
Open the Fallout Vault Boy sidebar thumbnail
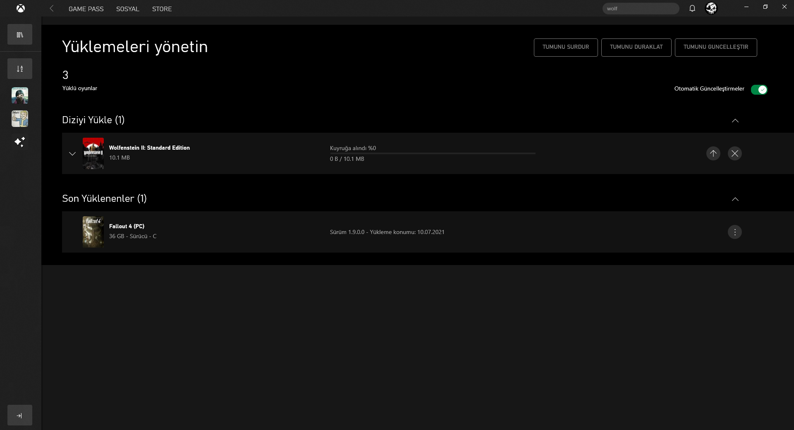click(20, 119)
